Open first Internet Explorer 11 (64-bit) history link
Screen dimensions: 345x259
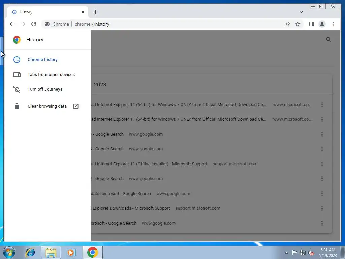point(179,105)
